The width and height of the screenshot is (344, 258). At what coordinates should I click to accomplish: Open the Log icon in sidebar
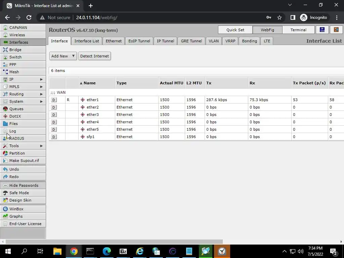[5, 131]
